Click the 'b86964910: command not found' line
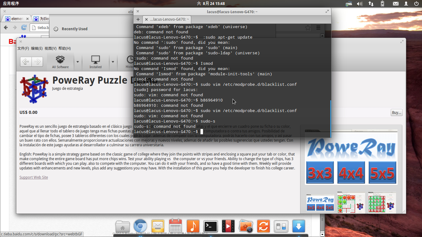This screenshot has height=237, width=422. tap(168, 106)
